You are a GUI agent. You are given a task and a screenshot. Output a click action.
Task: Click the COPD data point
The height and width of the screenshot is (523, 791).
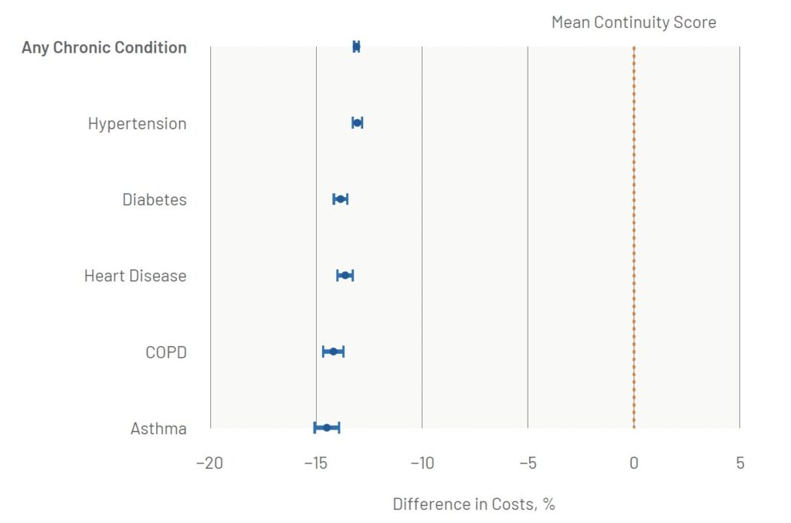333,351
